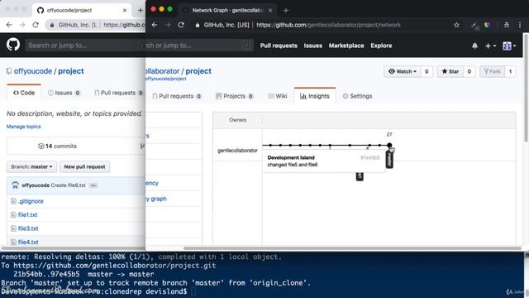
Task: Open the Code tab in the back window
Action: [24, 93]
